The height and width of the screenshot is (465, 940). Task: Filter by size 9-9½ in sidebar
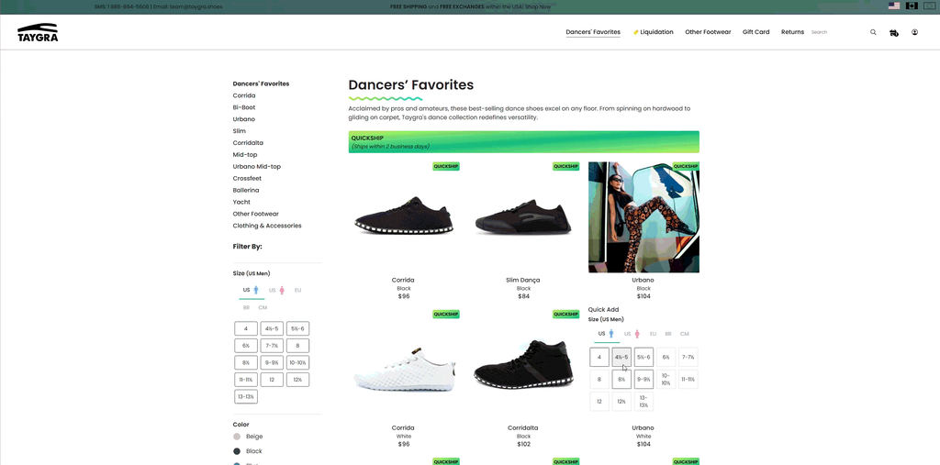(x=272, y=362)
